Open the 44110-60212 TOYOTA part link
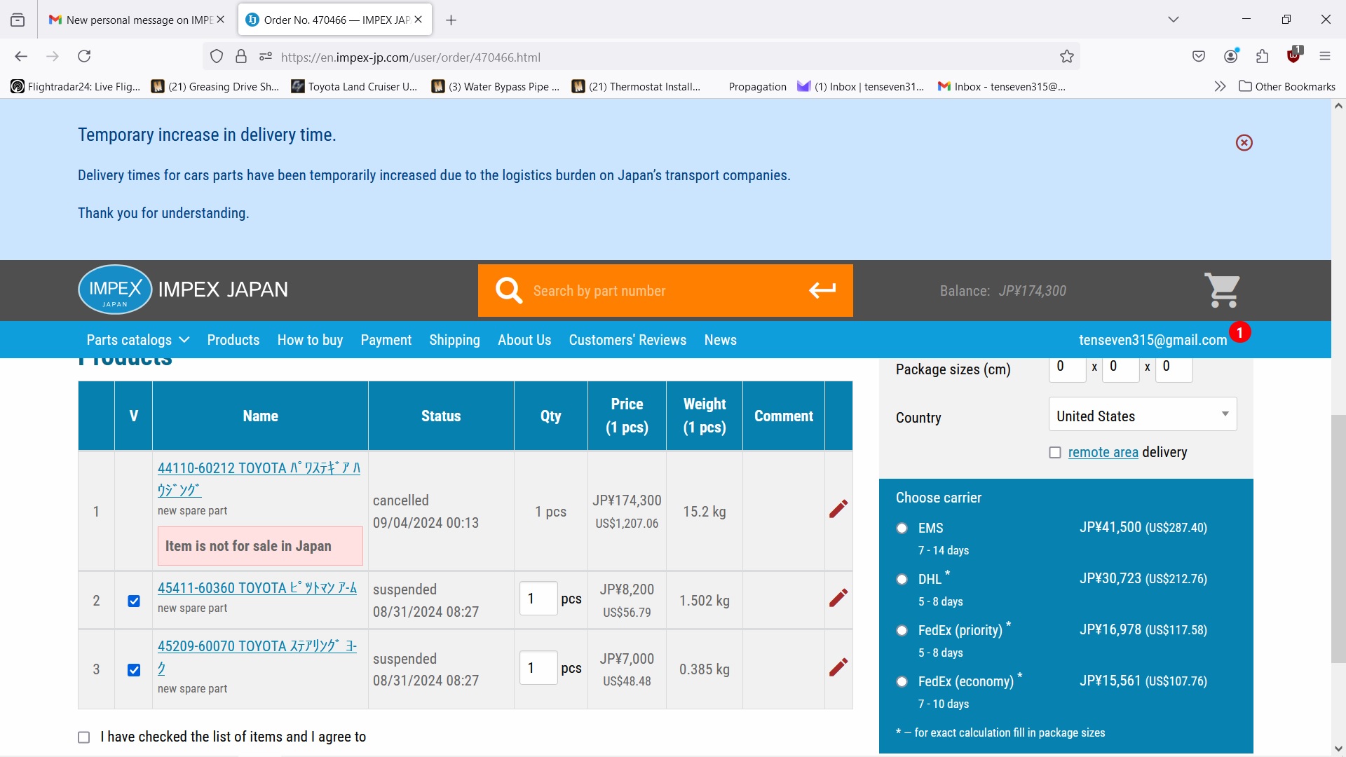Screen dimensions: 1346x757 point(259,479)
